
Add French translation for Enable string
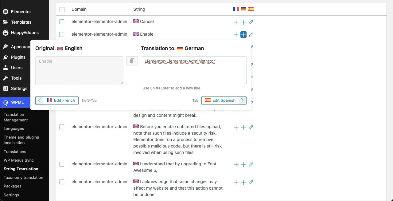(236, 35)
